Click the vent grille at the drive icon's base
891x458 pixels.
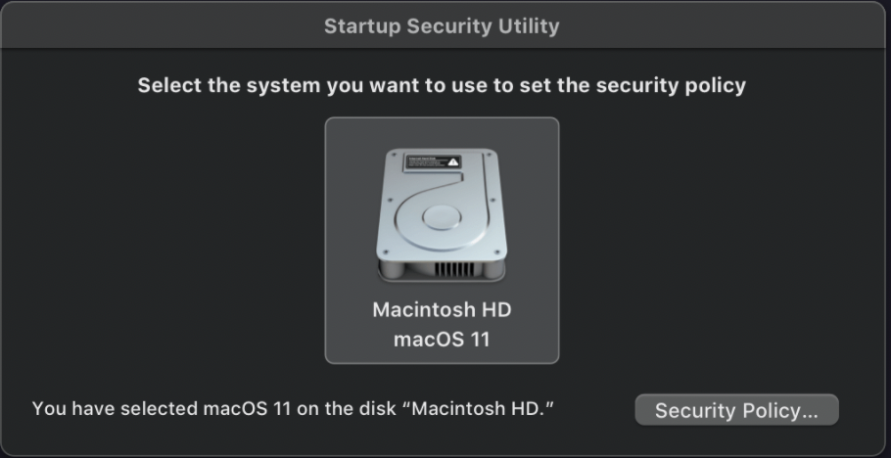452,267
